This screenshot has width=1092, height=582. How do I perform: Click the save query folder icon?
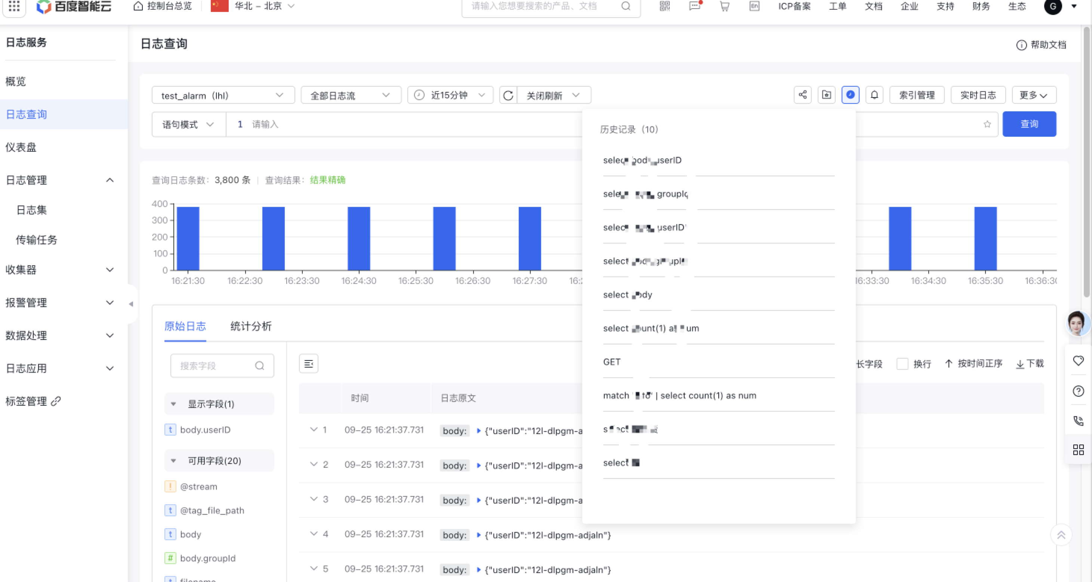826,95
